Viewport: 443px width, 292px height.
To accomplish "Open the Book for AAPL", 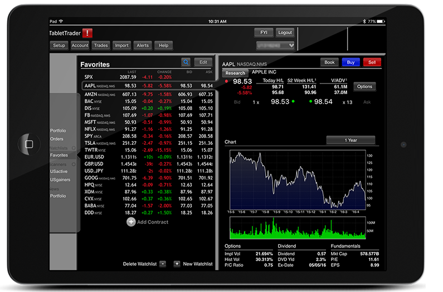I will [329, 62].
